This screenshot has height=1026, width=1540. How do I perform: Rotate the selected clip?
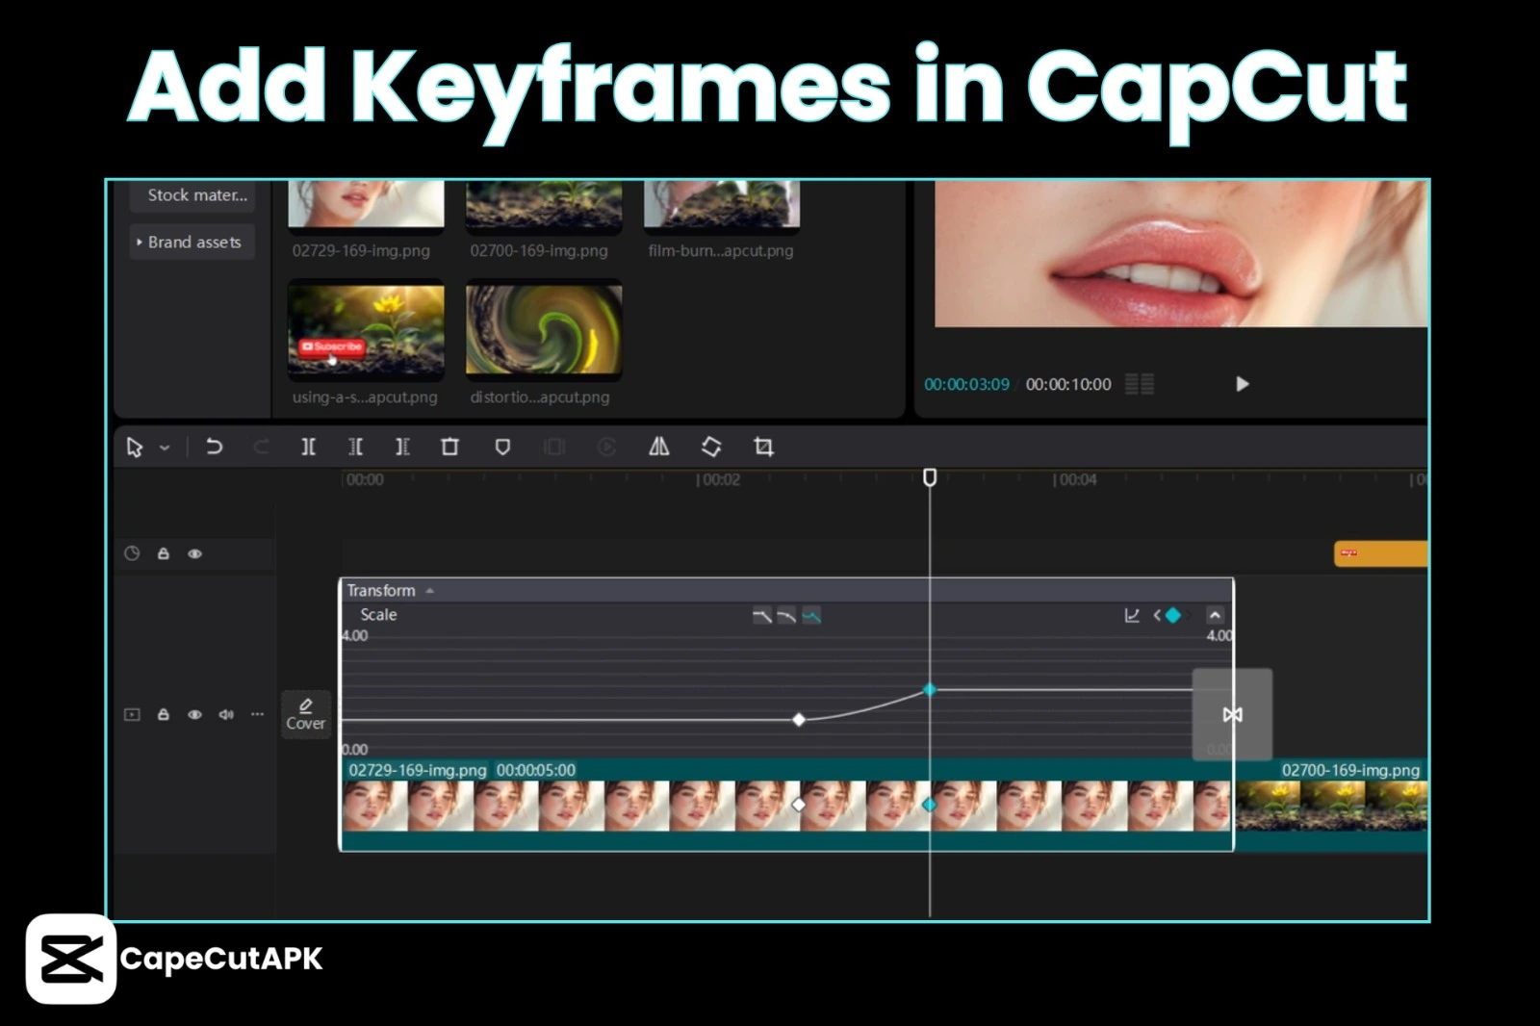coord(711,447)
